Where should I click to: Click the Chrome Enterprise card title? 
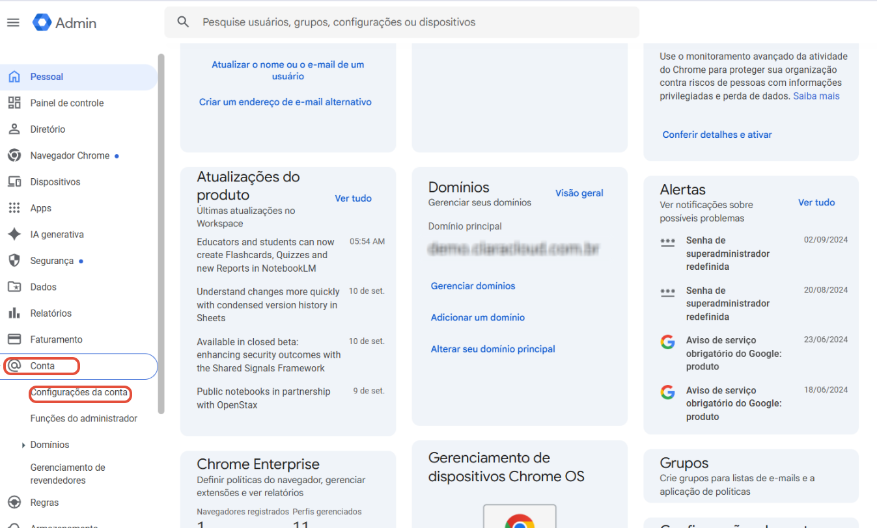pyautogui.click(x=258, y=464)
